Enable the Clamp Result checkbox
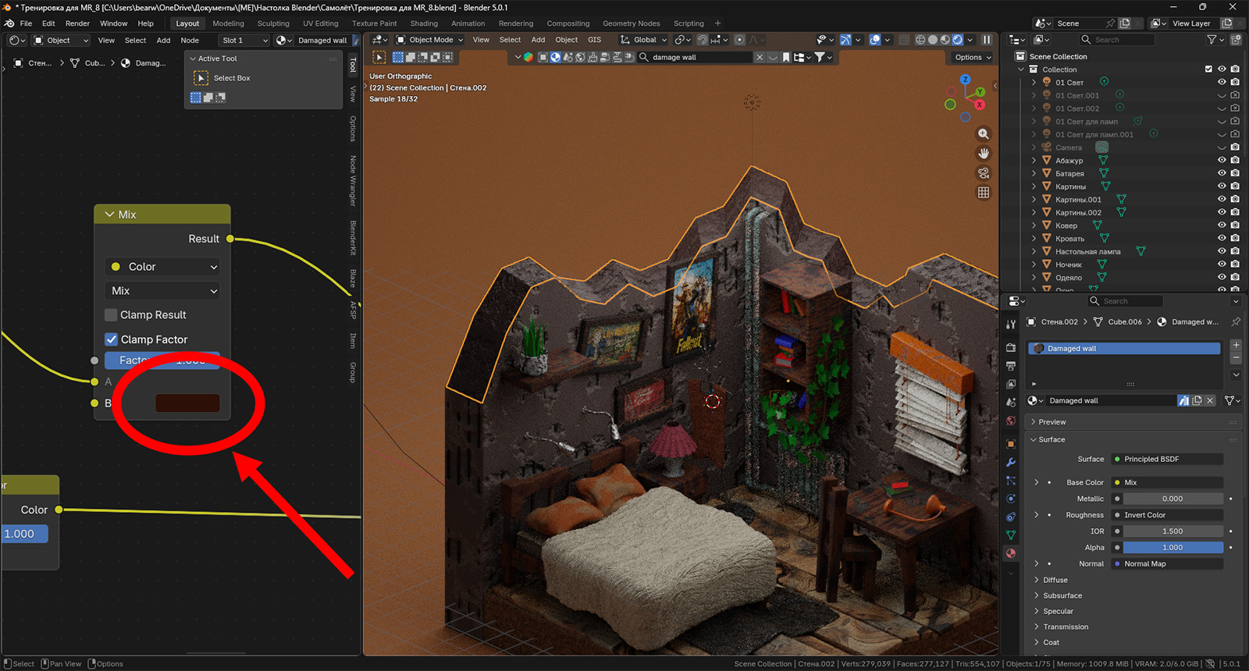 tap(112, 315)
